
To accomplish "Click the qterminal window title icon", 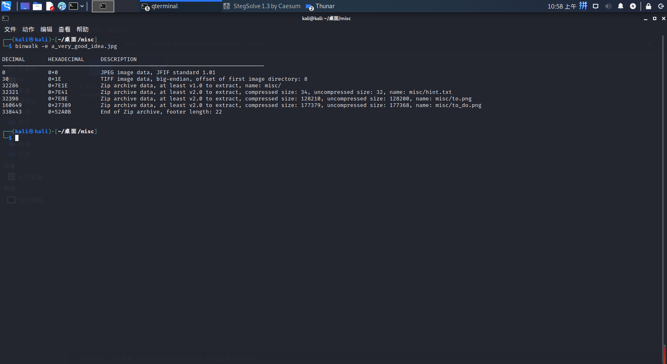I will (5, 18).
